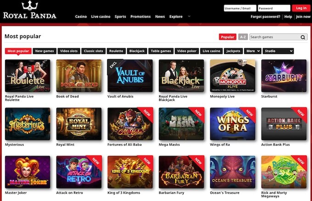Filter by Video slots category
Screen dimensions: 312x201
tap(69, 51)
